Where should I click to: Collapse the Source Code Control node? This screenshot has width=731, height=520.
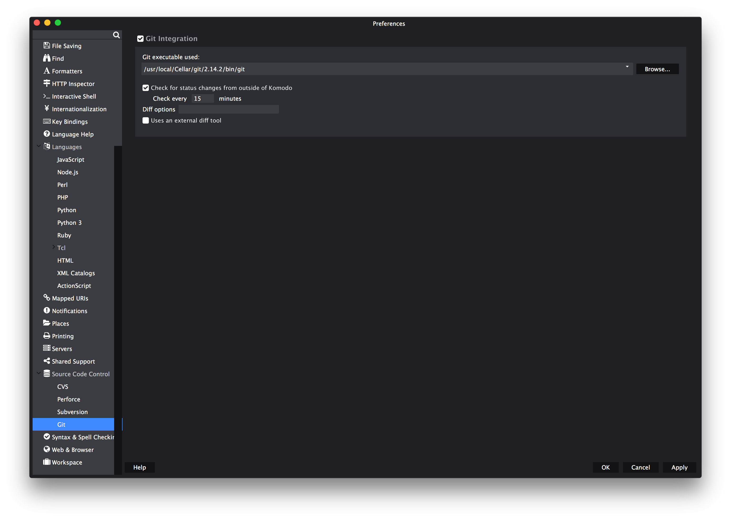click(x=38, y=373)
